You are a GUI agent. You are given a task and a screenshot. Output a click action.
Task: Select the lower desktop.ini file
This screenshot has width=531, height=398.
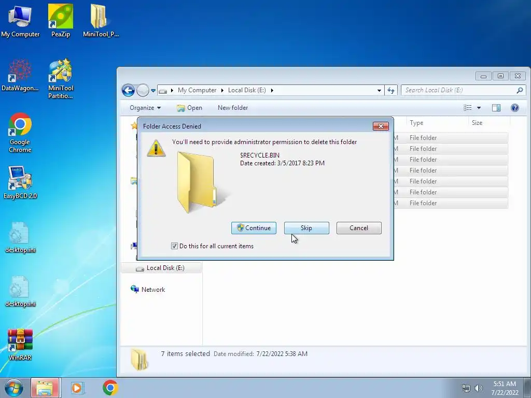20,292
